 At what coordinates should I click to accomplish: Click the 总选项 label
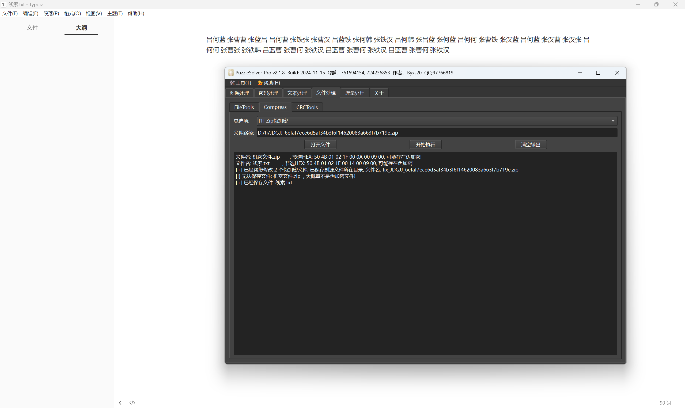point(241,121)
